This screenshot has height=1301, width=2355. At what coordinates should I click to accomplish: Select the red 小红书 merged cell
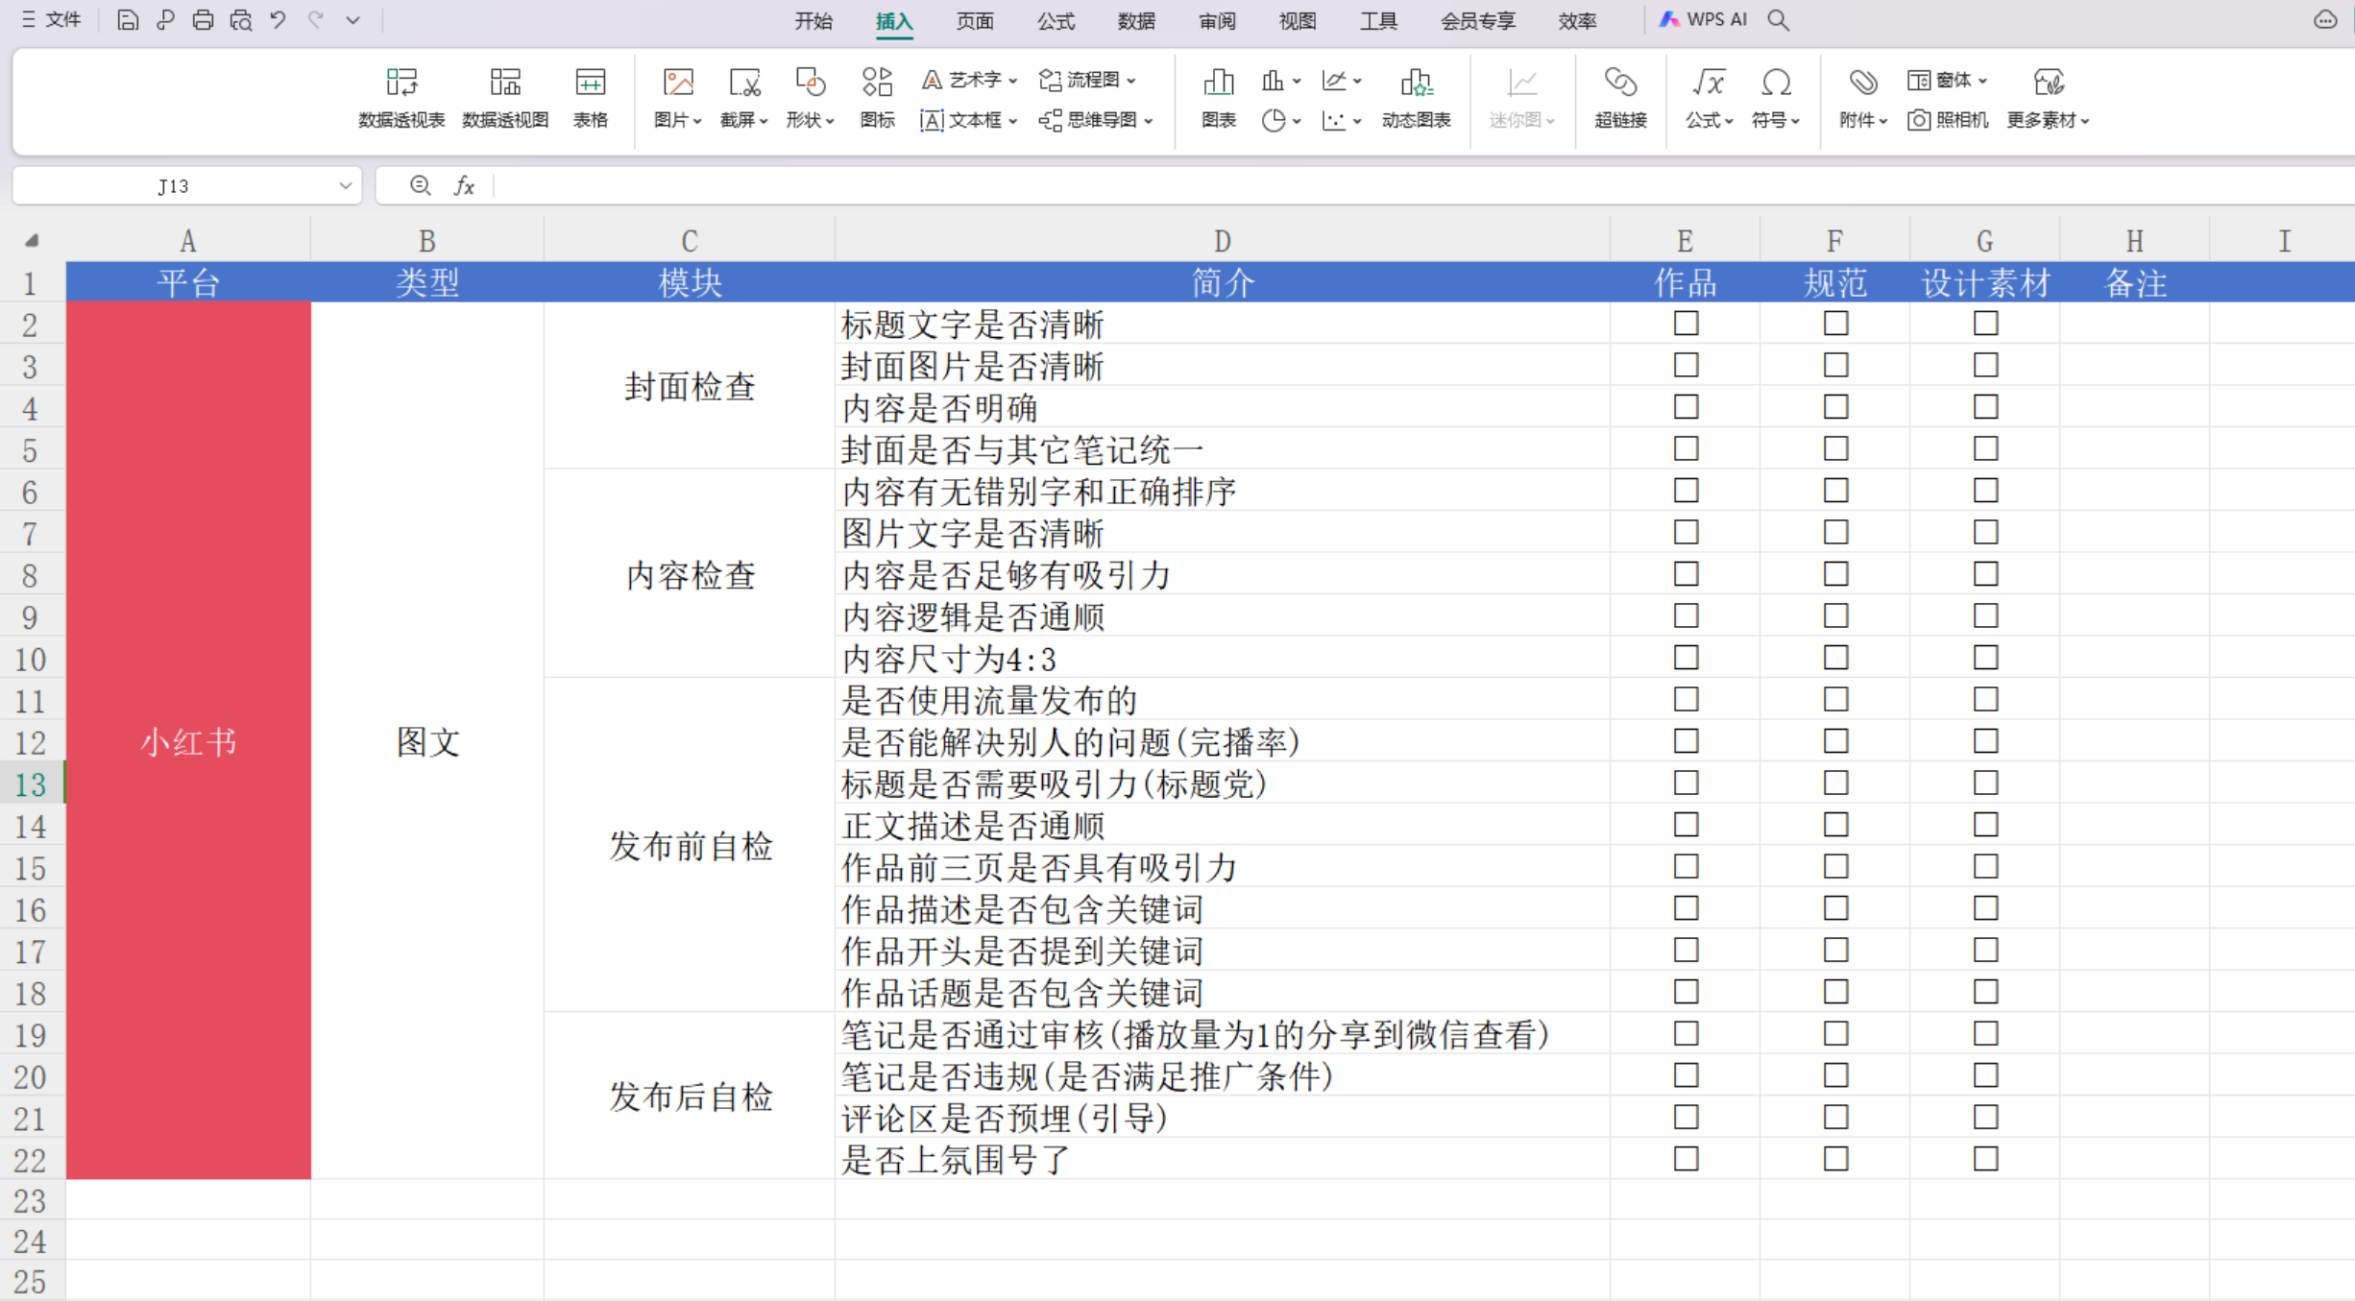pos(188,740)
